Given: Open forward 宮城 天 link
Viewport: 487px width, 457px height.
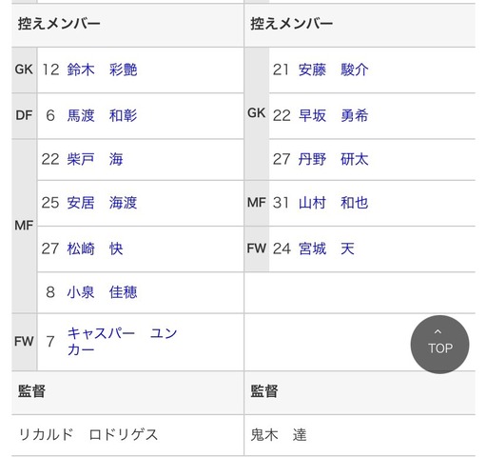Looking at the screenshot, I should 326,248.
